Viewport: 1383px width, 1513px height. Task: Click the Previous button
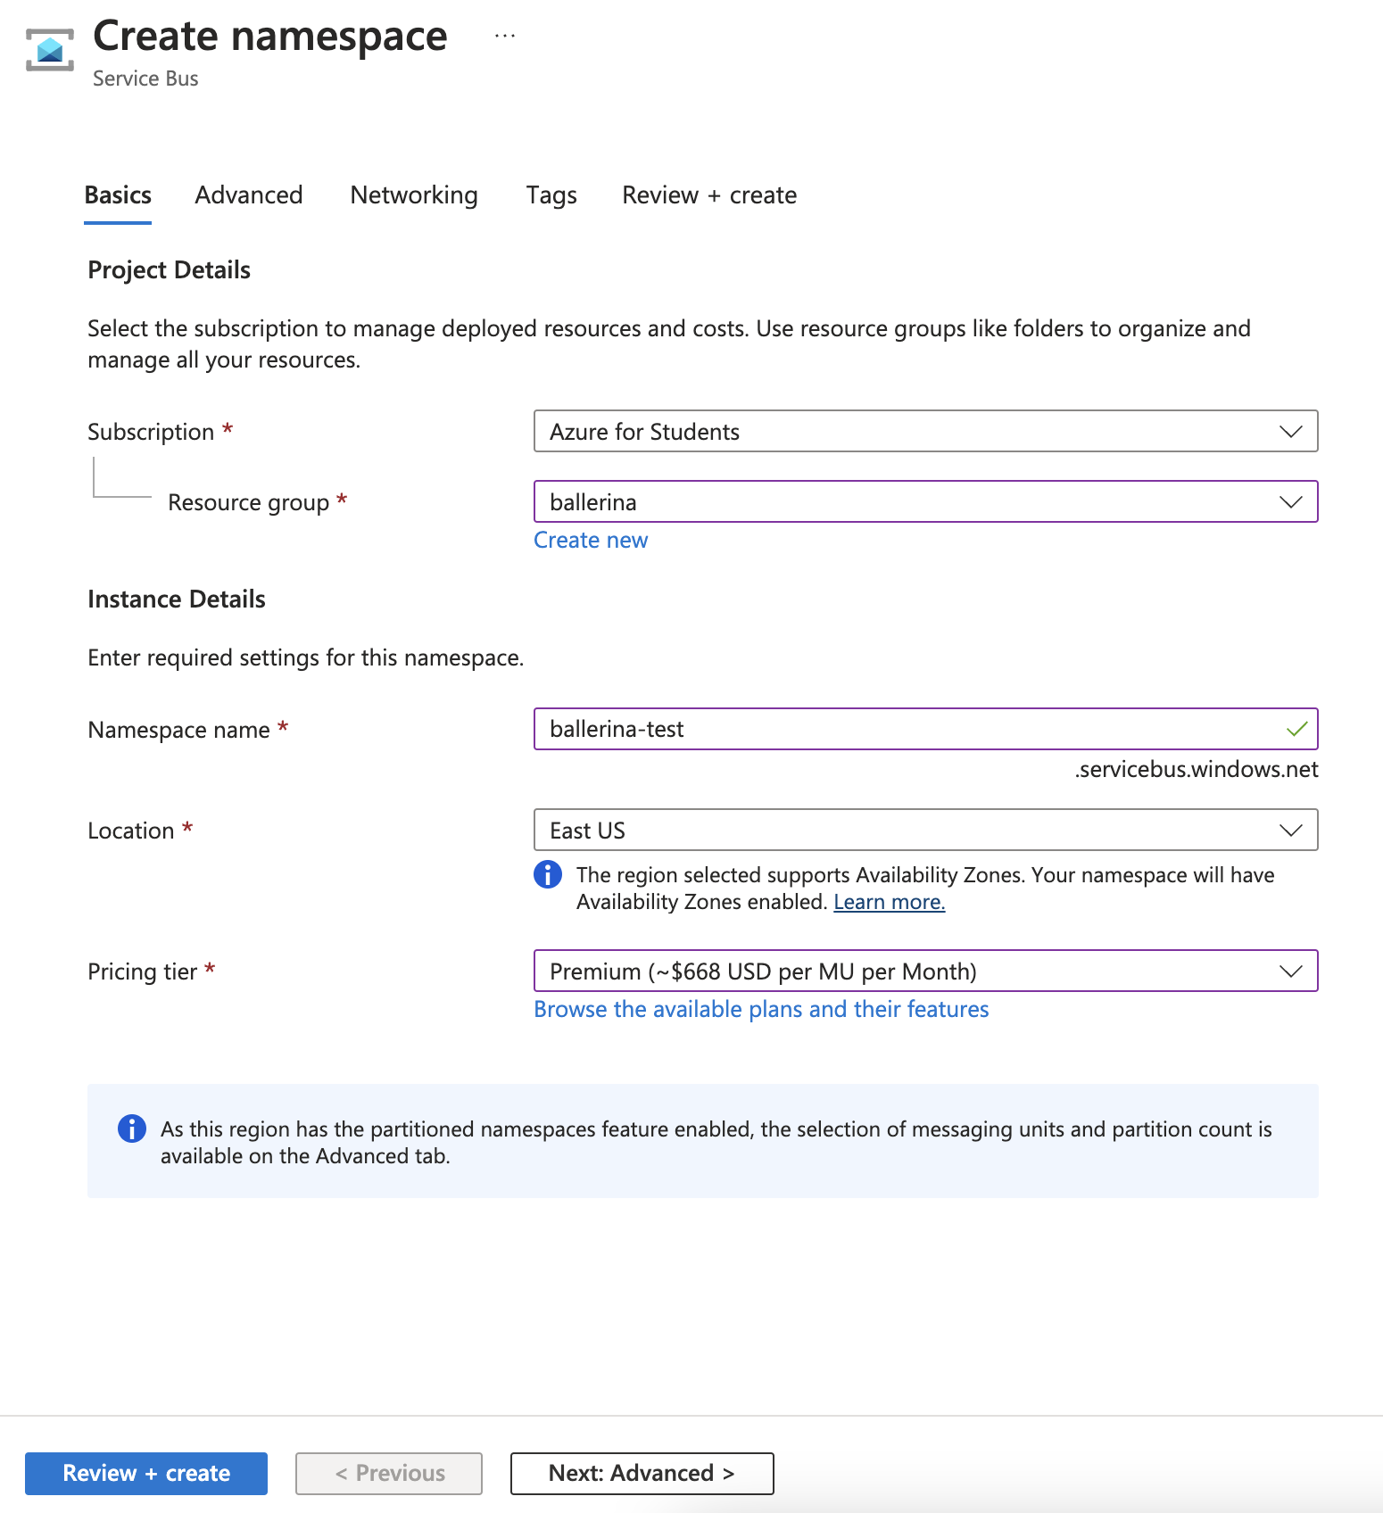click(x=389, y=1473)
